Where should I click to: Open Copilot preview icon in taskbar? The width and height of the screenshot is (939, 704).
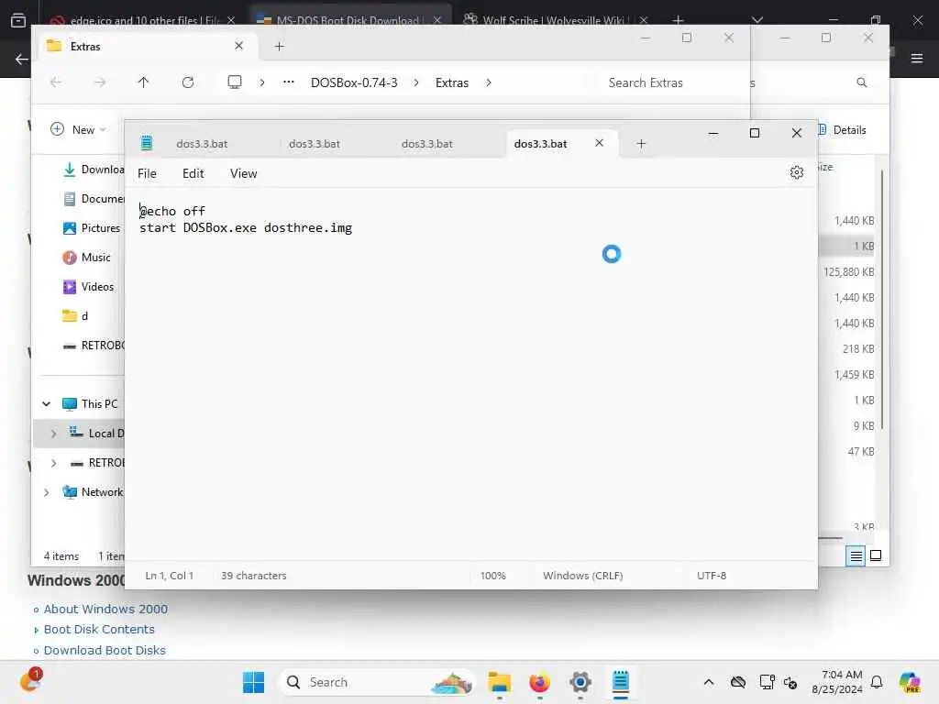909,682
